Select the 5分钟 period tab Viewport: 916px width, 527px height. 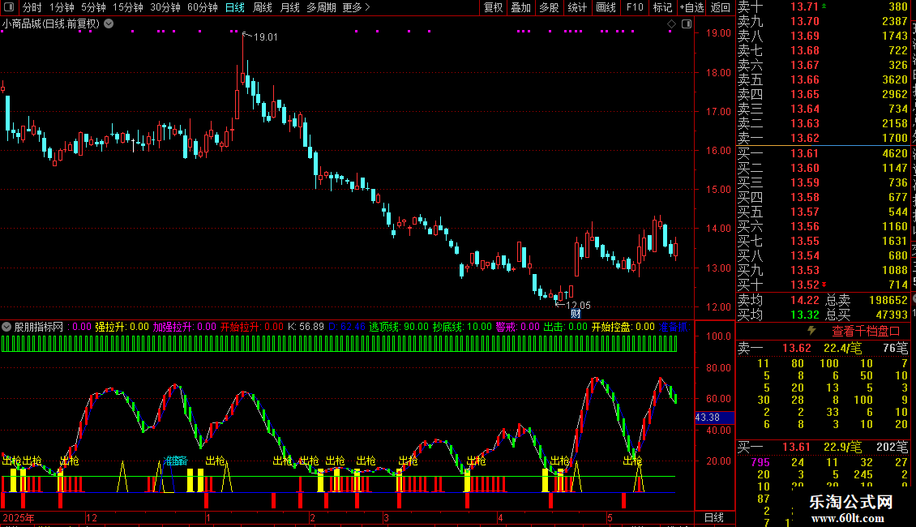[93, 7]
